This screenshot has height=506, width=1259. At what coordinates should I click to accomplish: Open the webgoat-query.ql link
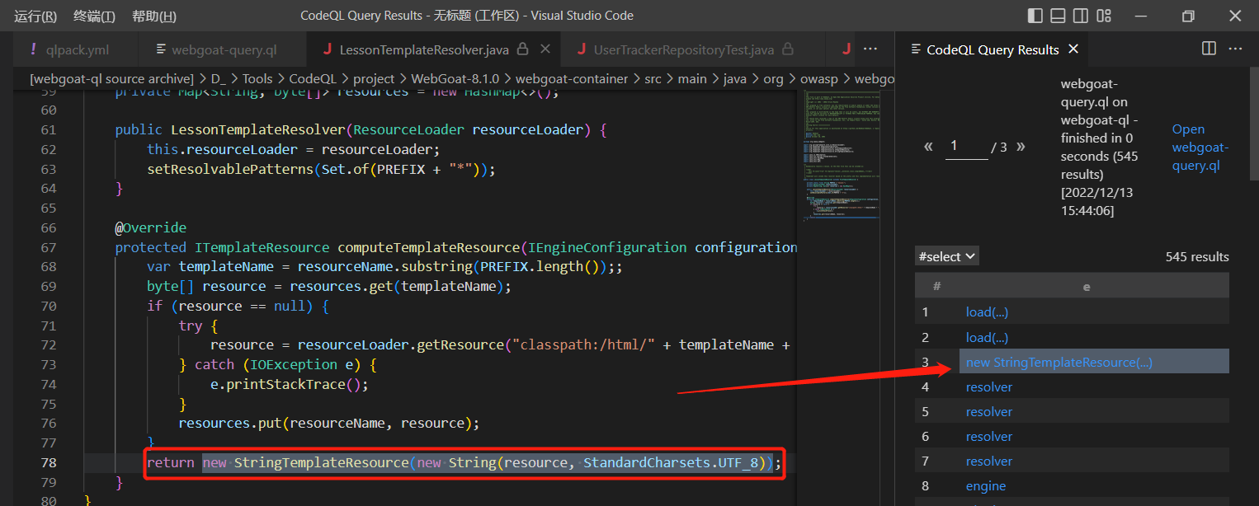click(x=1200, y=148)
